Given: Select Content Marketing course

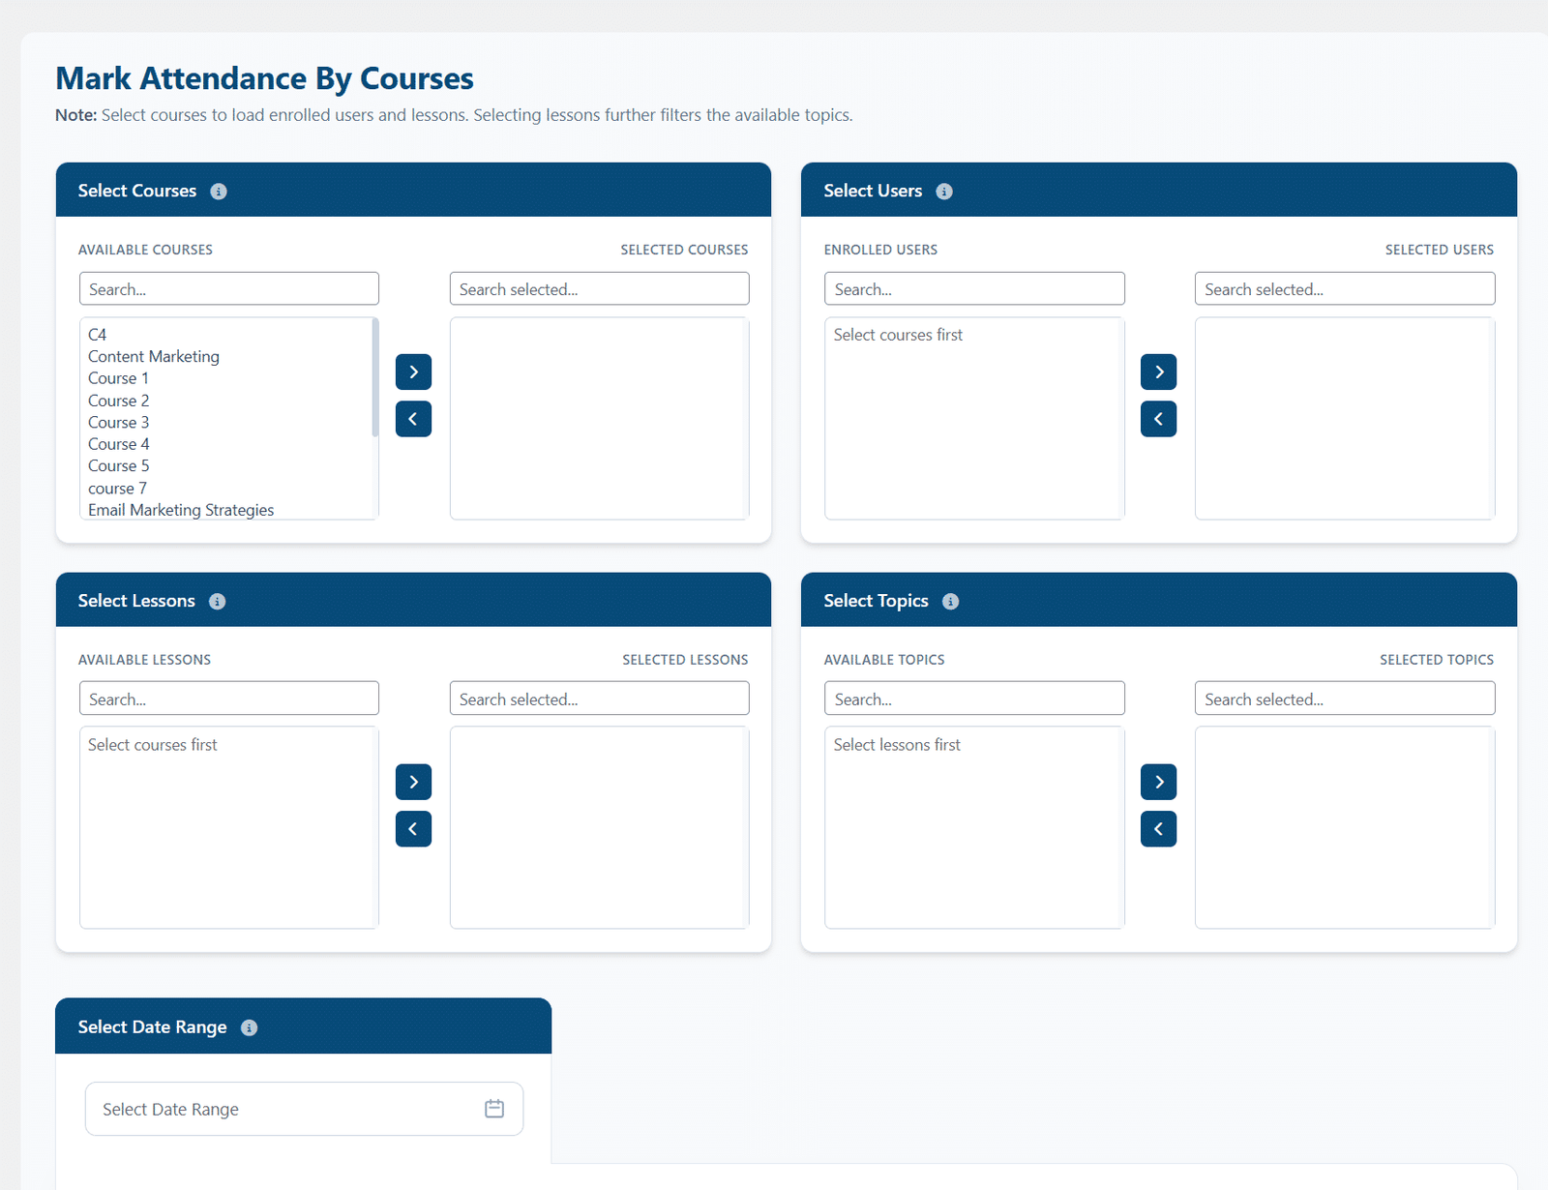Looking at the screenshot, I should point(154,357).
